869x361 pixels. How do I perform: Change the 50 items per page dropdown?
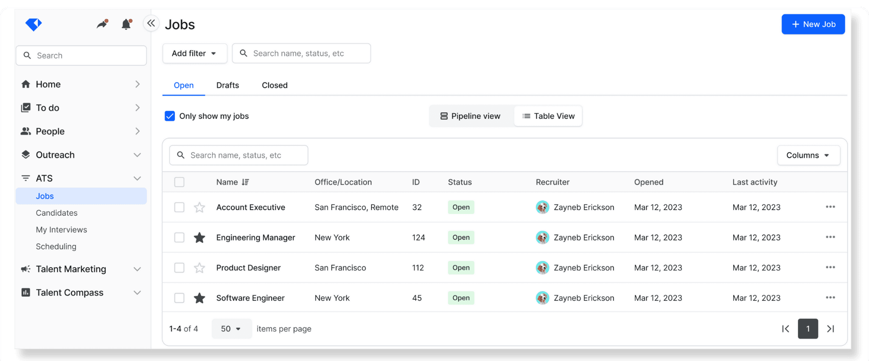(231, 329)
